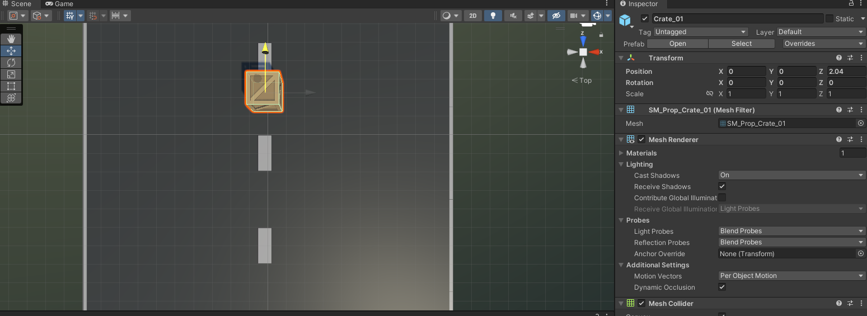The width and height of the screenshot is (867, 316).
Task: Select the Rect transform tool
Action: tap(11, 86)
